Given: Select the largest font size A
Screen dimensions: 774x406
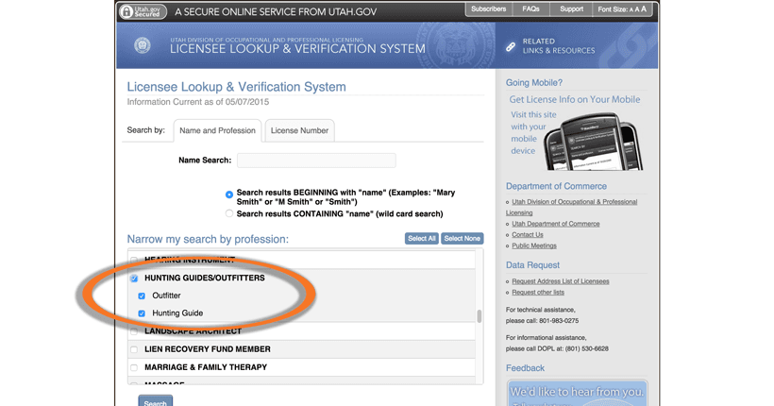Looking at the screenshot, I should [x=645, y=9].
